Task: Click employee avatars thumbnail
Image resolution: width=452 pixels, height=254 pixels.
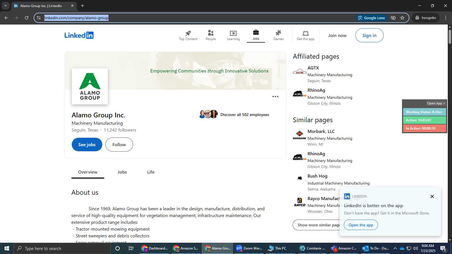Action: (208, 114)
